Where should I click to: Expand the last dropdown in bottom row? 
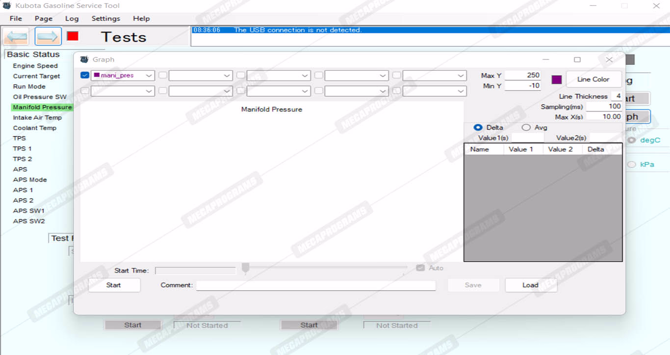coord(461,91)
